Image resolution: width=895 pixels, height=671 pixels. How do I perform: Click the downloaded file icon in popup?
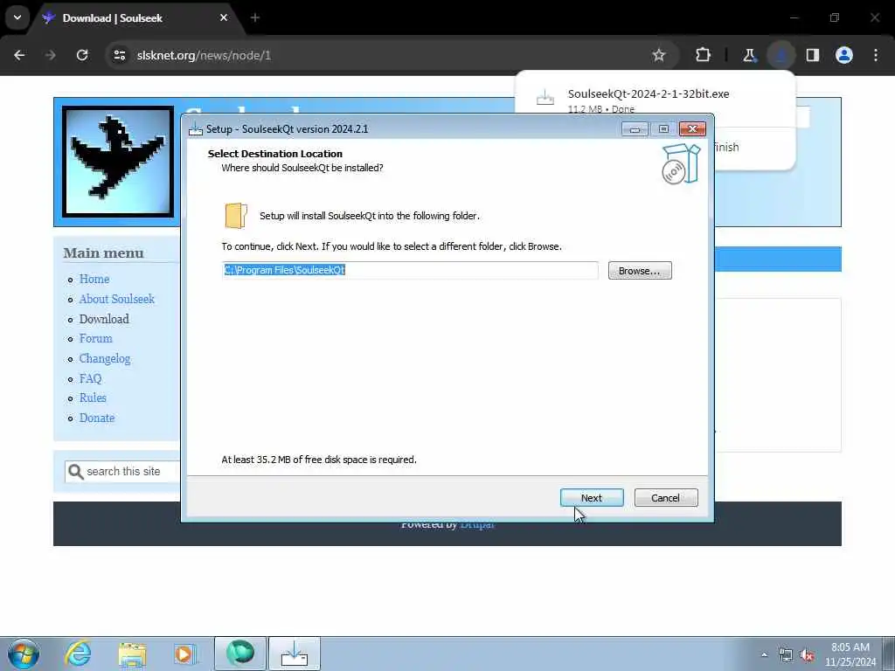tap(545, 98)
